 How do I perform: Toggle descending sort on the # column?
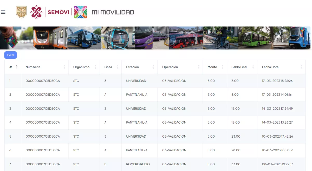16,68
